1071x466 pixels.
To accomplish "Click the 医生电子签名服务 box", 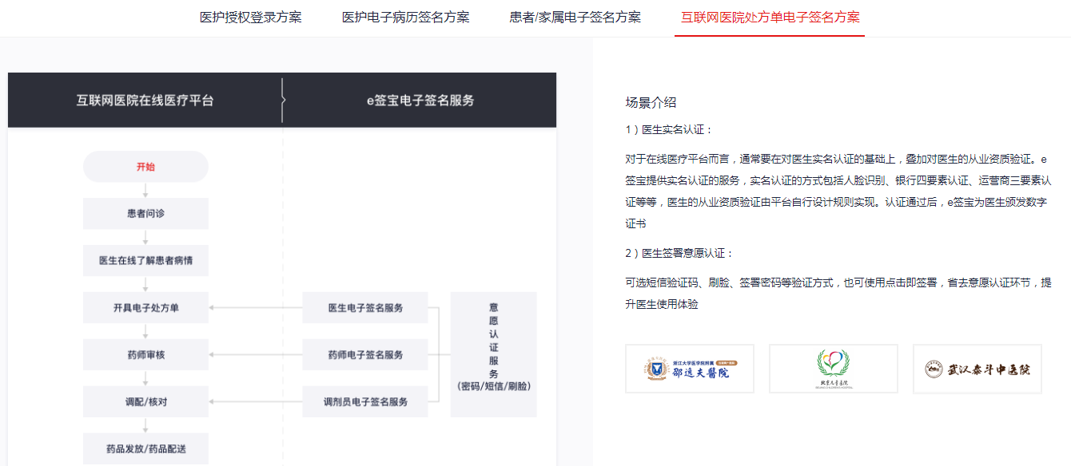I will [365, 308].
